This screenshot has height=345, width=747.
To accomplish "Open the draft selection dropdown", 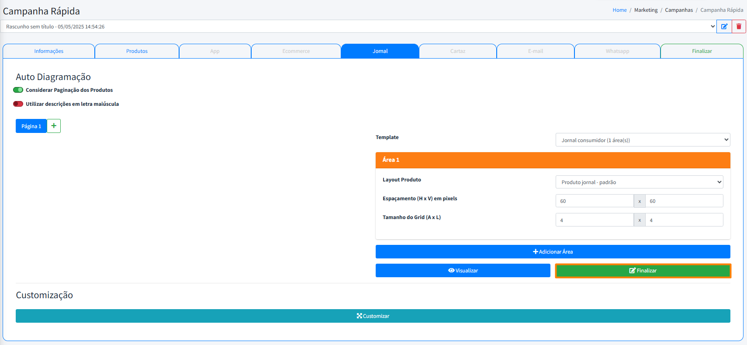I will [358, 27].
